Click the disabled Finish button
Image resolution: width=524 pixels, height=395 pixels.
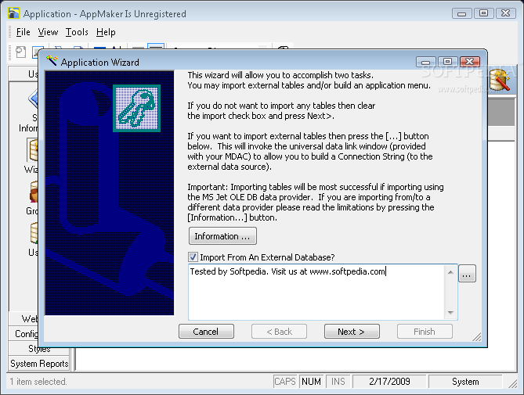pyautogui.click(x=425, y=332)
